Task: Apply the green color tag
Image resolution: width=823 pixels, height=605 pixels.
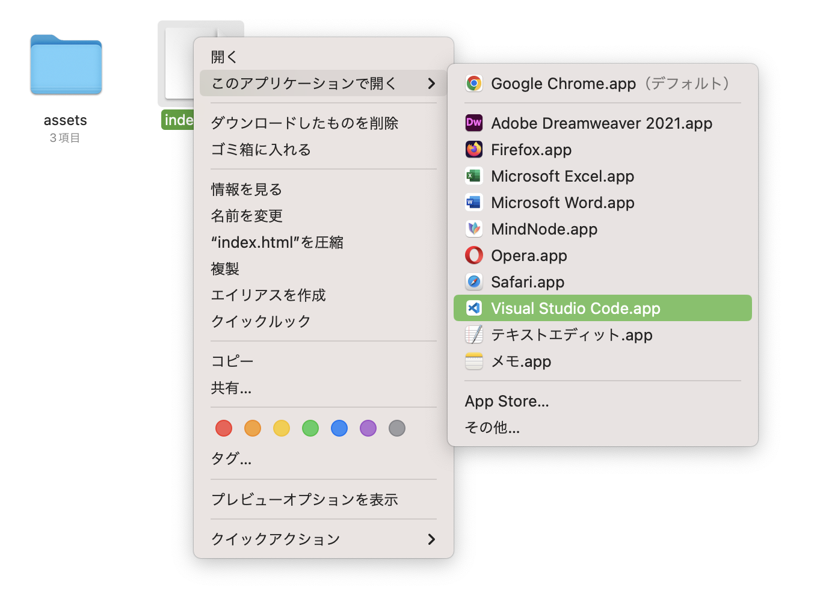Action: pyautogui.click(x=310, y=428)
